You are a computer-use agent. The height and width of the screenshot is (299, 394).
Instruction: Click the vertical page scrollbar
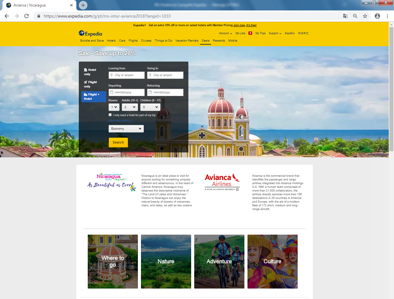391,89
